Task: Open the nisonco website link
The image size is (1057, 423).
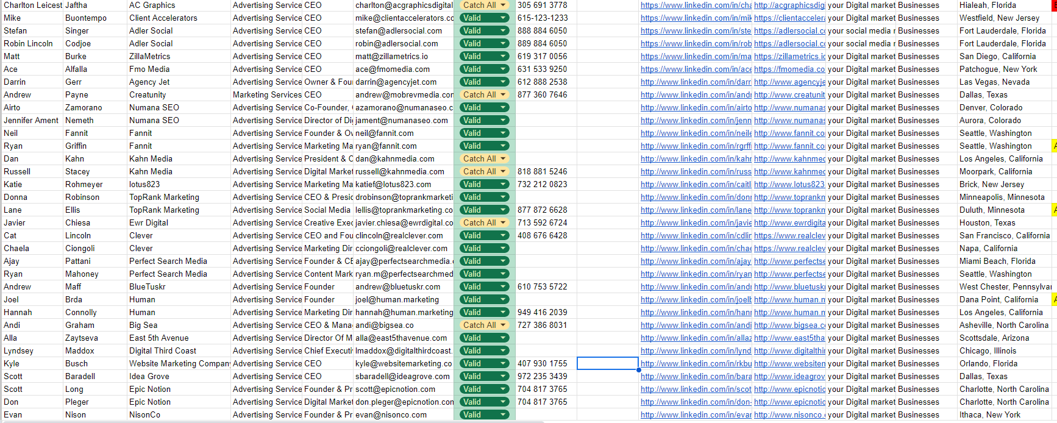Action: [790, 414]
